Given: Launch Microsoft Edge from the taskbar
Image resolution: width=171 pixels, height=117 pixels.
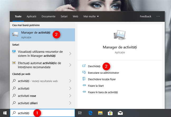Looking at the screenshot, I should tap(90, 113).
